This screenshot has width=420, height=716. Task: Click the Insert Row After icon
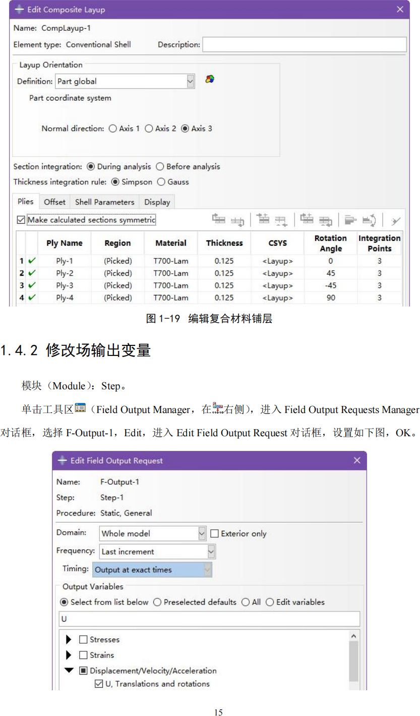[280, 221]
